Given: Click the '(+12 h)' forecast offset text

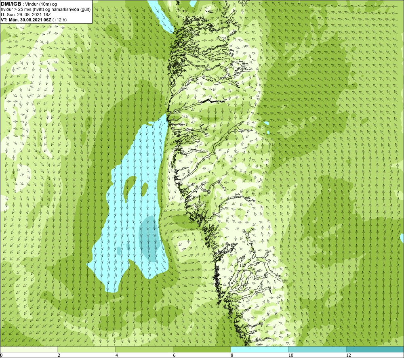Looking at the screenshot, I should pyautogui.click(x=59, y=20).
